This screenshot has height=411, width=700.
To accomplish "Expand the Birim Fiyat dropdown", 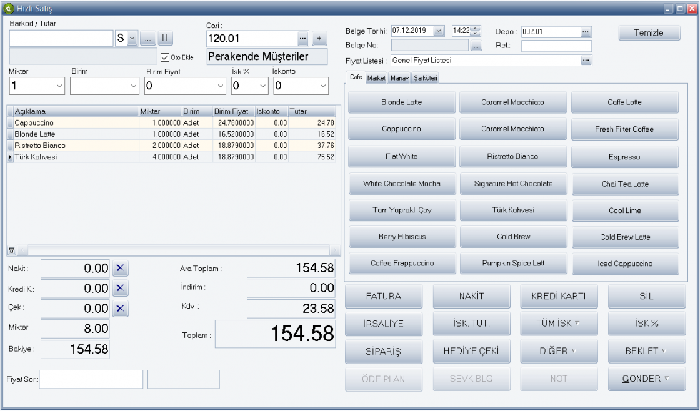I will 221,86.
